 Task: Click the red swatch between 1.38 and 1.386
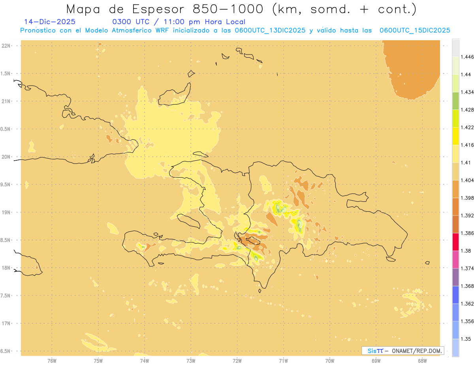point(455,242)
